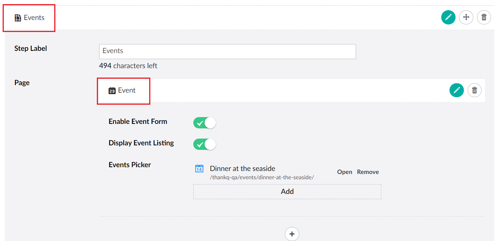Edit the Event page using its pencil icon
The width and height of the screenshot is (497, 241).
(456, 90)
